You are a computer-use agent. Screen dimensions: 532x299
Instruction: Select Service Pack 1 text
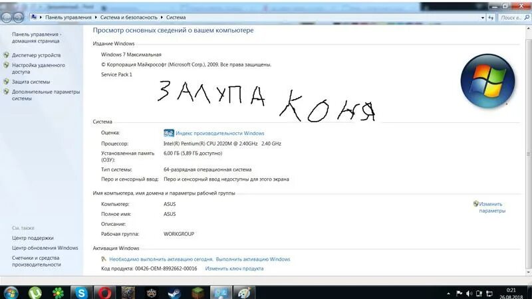click(x=116, y=74)
